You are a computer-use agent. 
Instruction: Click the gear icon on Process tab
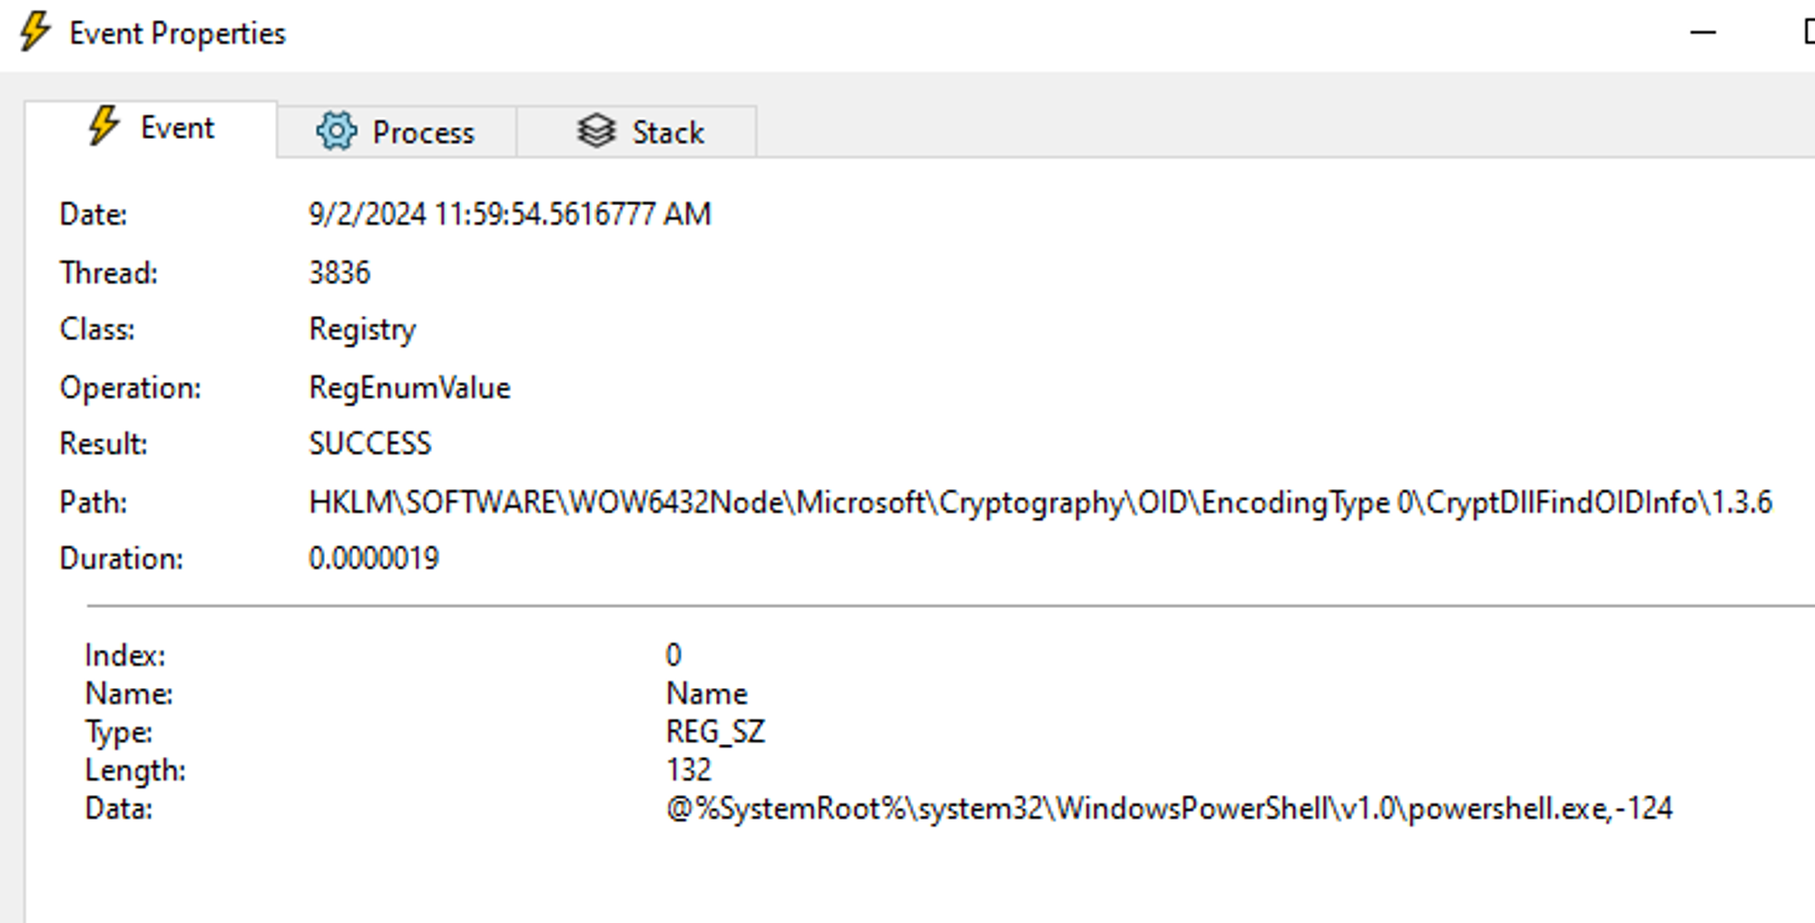[x=336, y=132]
